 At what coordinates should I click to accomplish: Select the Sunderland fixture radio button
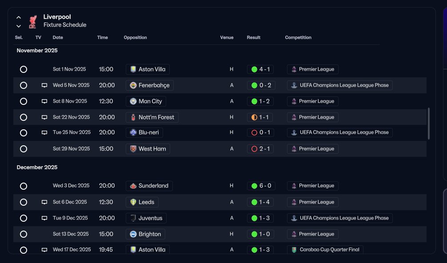click(24, 186)
